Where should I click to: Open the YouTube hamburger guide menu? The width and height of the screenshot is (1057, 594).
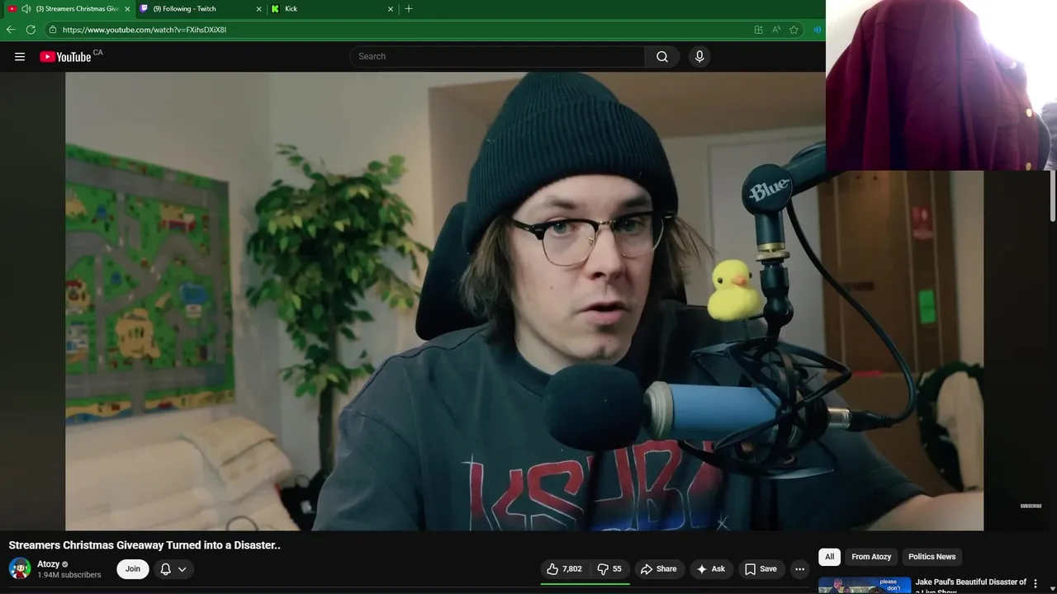[x=20, y=57]
